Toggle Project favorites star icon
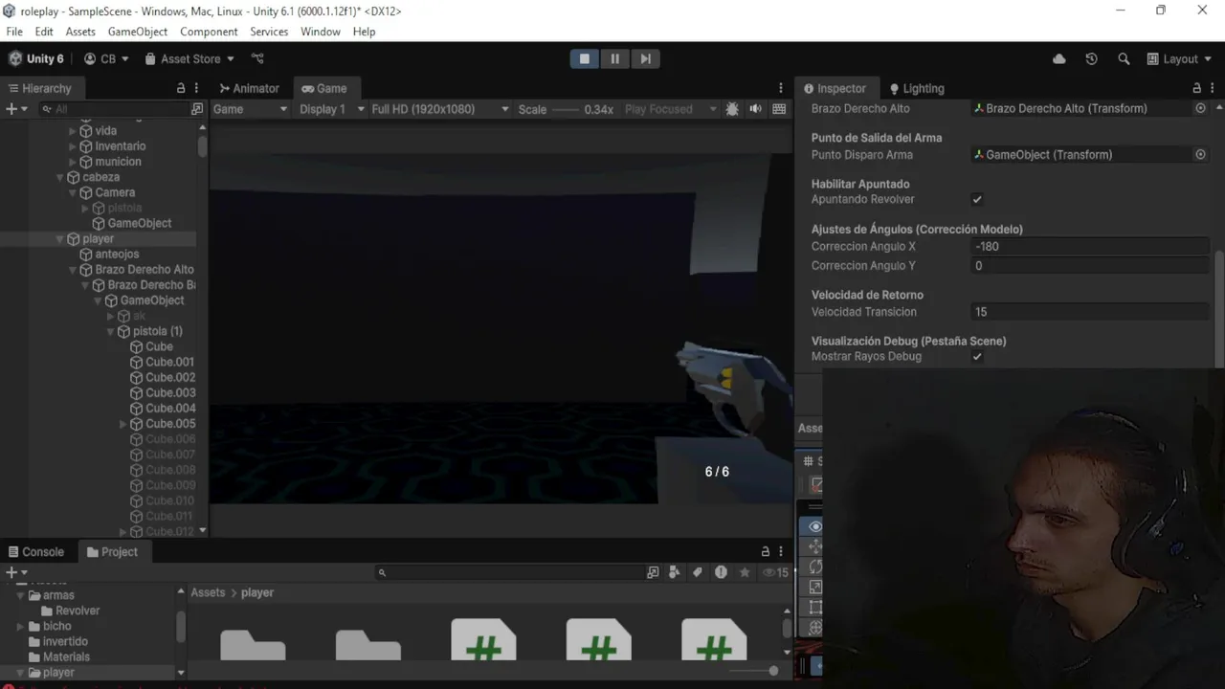Screen dimensions: 1225x689 coord(745,572)
